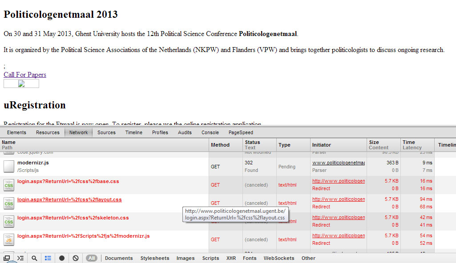The width and height of the screenshot is (456, 263).
Task: Select the login.aspx fskeleton.css request
Action: pos(228,222)
